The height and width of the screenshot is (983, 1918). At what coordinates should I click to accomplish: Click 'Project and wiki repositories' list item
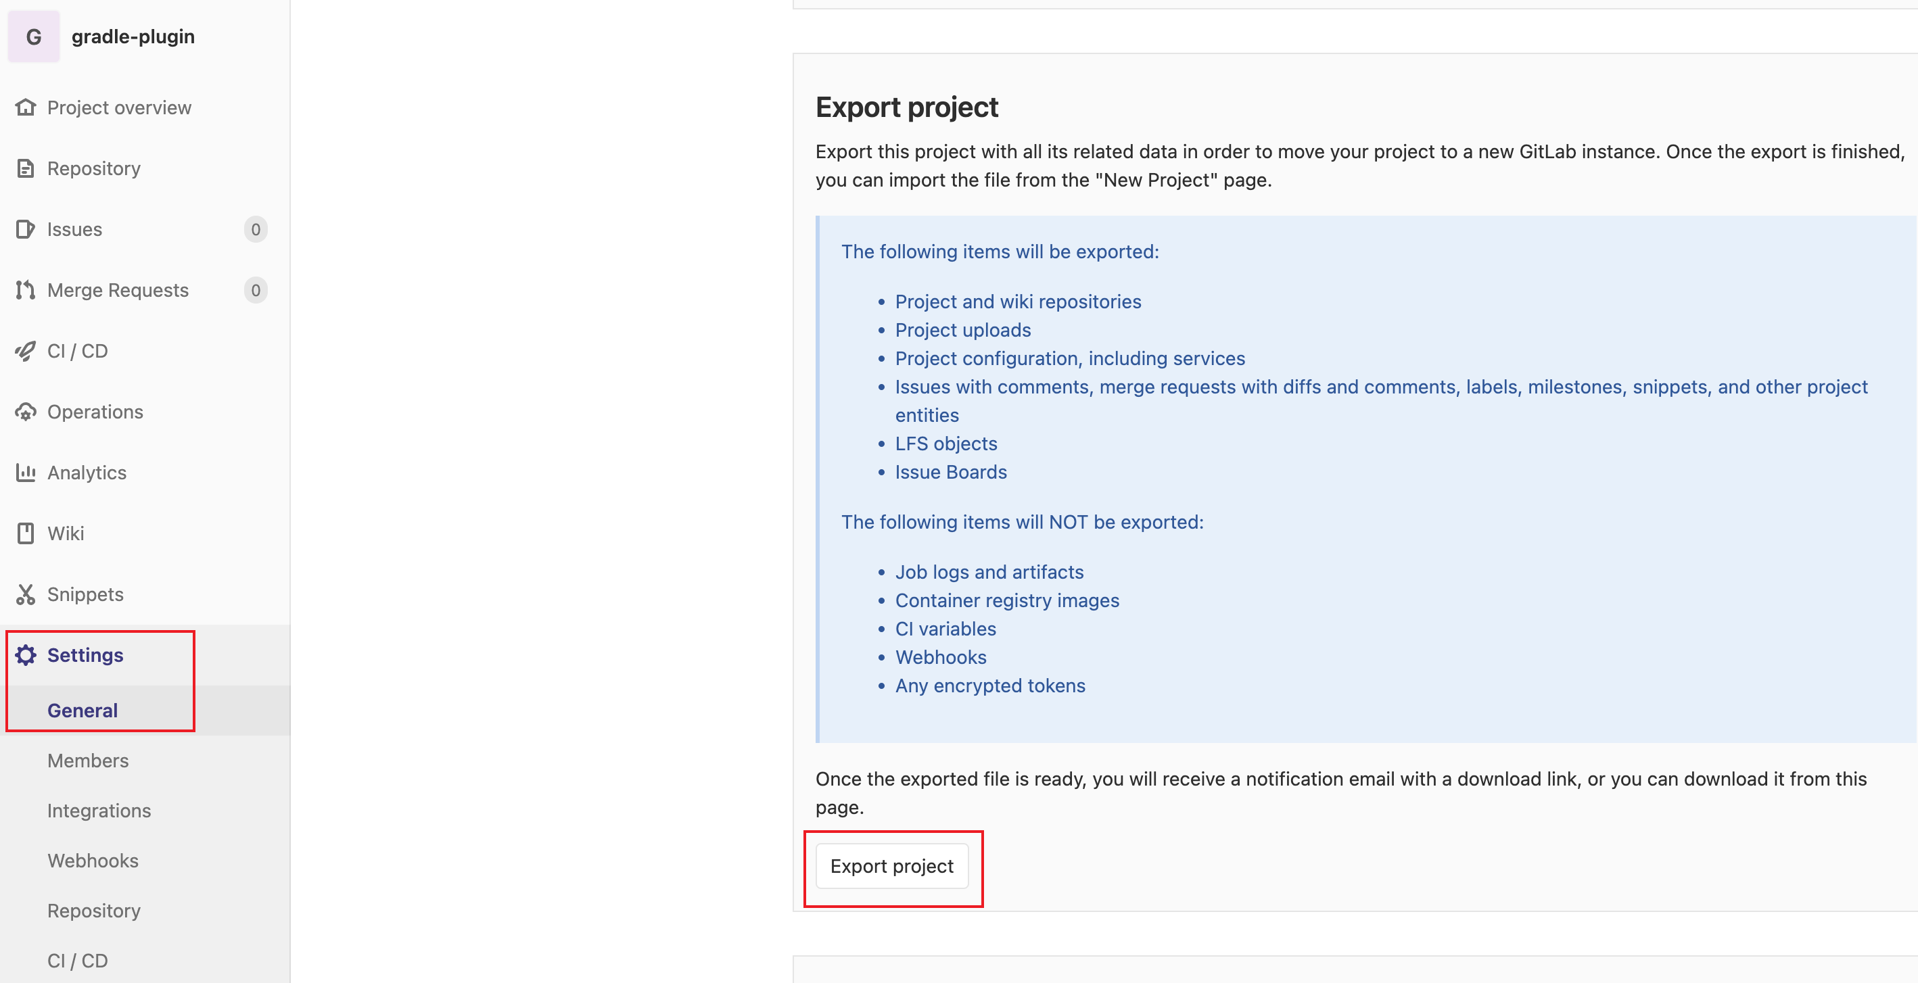[x=1018, y=302]
